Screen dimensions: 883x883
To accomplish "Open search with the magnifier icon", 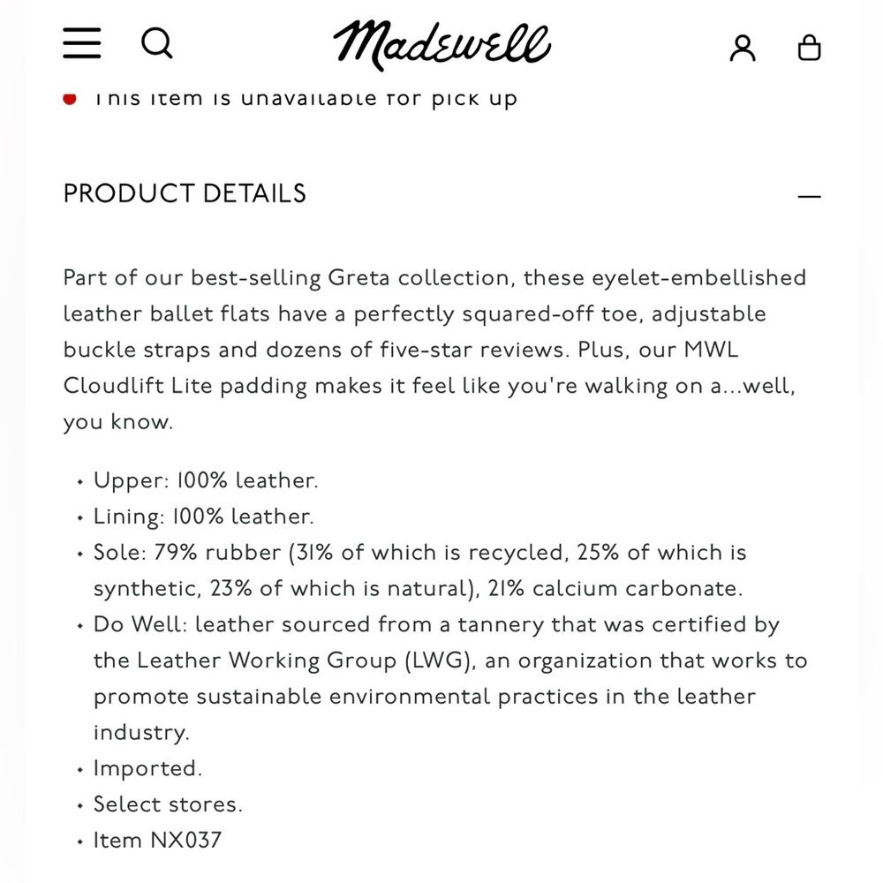I will pos(156,43).
